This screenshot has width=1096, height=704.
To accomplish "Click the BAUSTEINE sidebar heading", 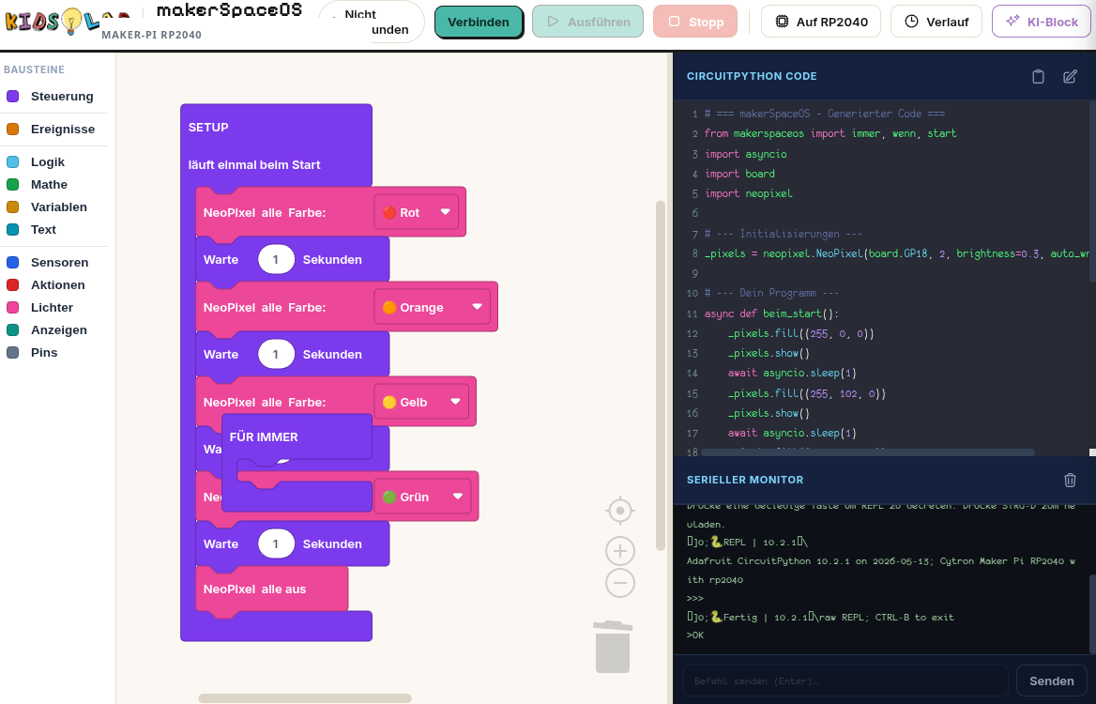I will (x=34, y=69).
